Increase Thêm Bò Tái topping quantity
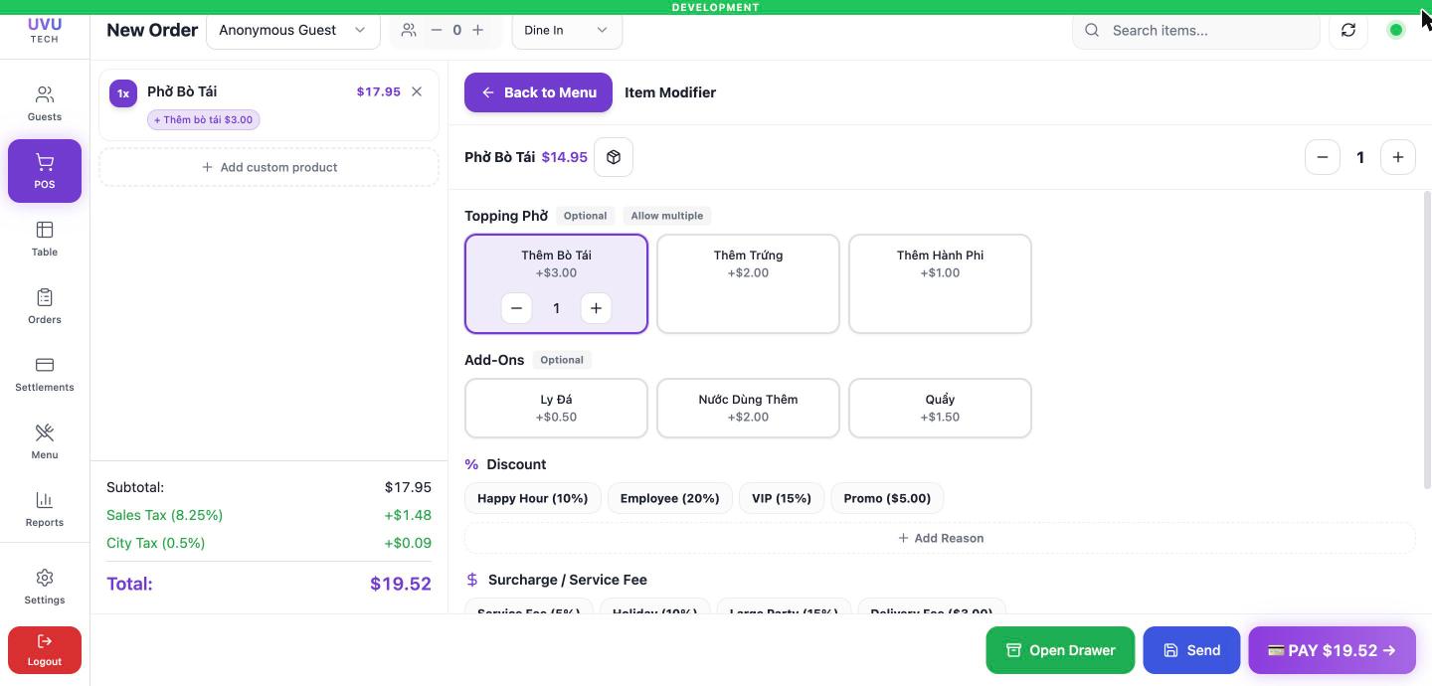Screen dimensions: 1432x686 click(596, 308)
